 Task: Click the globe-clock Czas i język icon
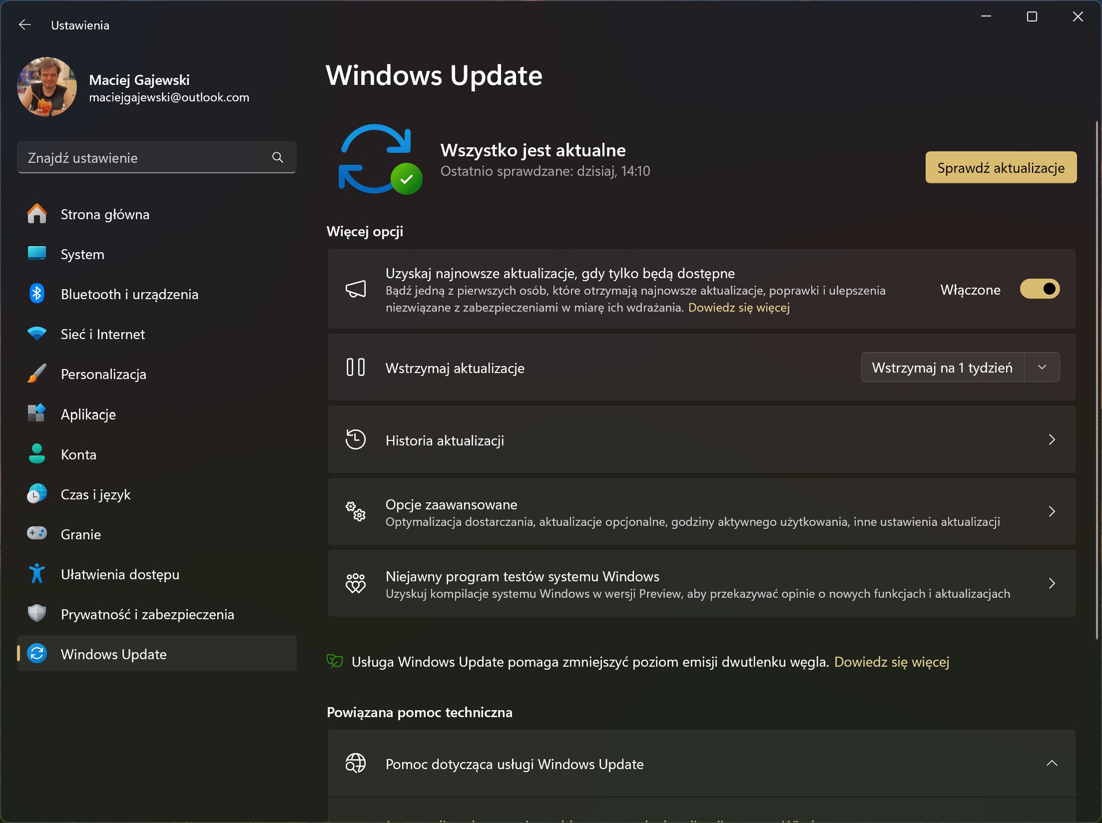tap(37, 494)
